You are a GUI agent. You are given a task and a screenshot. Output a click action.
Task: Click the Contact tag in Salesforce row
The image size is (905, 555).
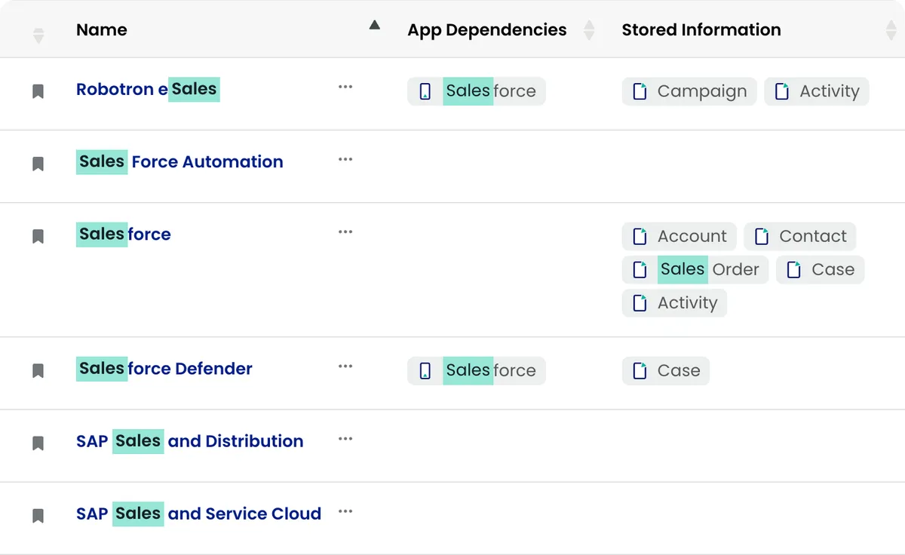pos(799,236)
